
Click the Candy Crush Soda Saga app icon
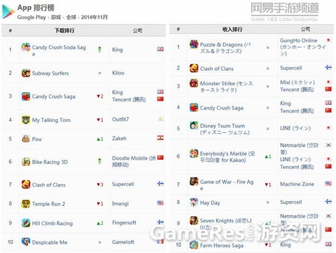click(x=26, y=47)
